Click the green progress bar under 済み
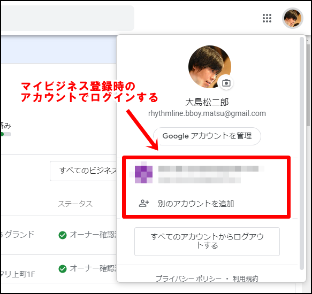This screenshot has width=312, height=294. coord(6,134)
